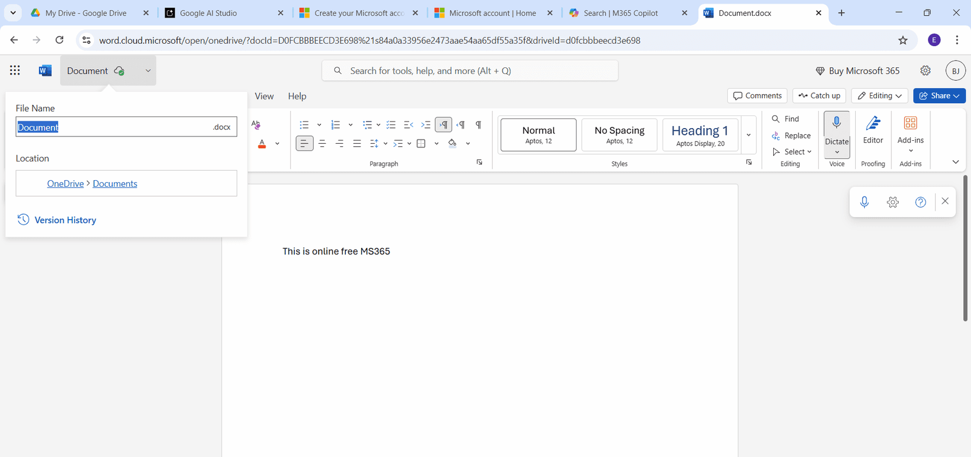971x457 pixels.
Task: Click the bulleted list icon
Action: [x=304, y=125]
